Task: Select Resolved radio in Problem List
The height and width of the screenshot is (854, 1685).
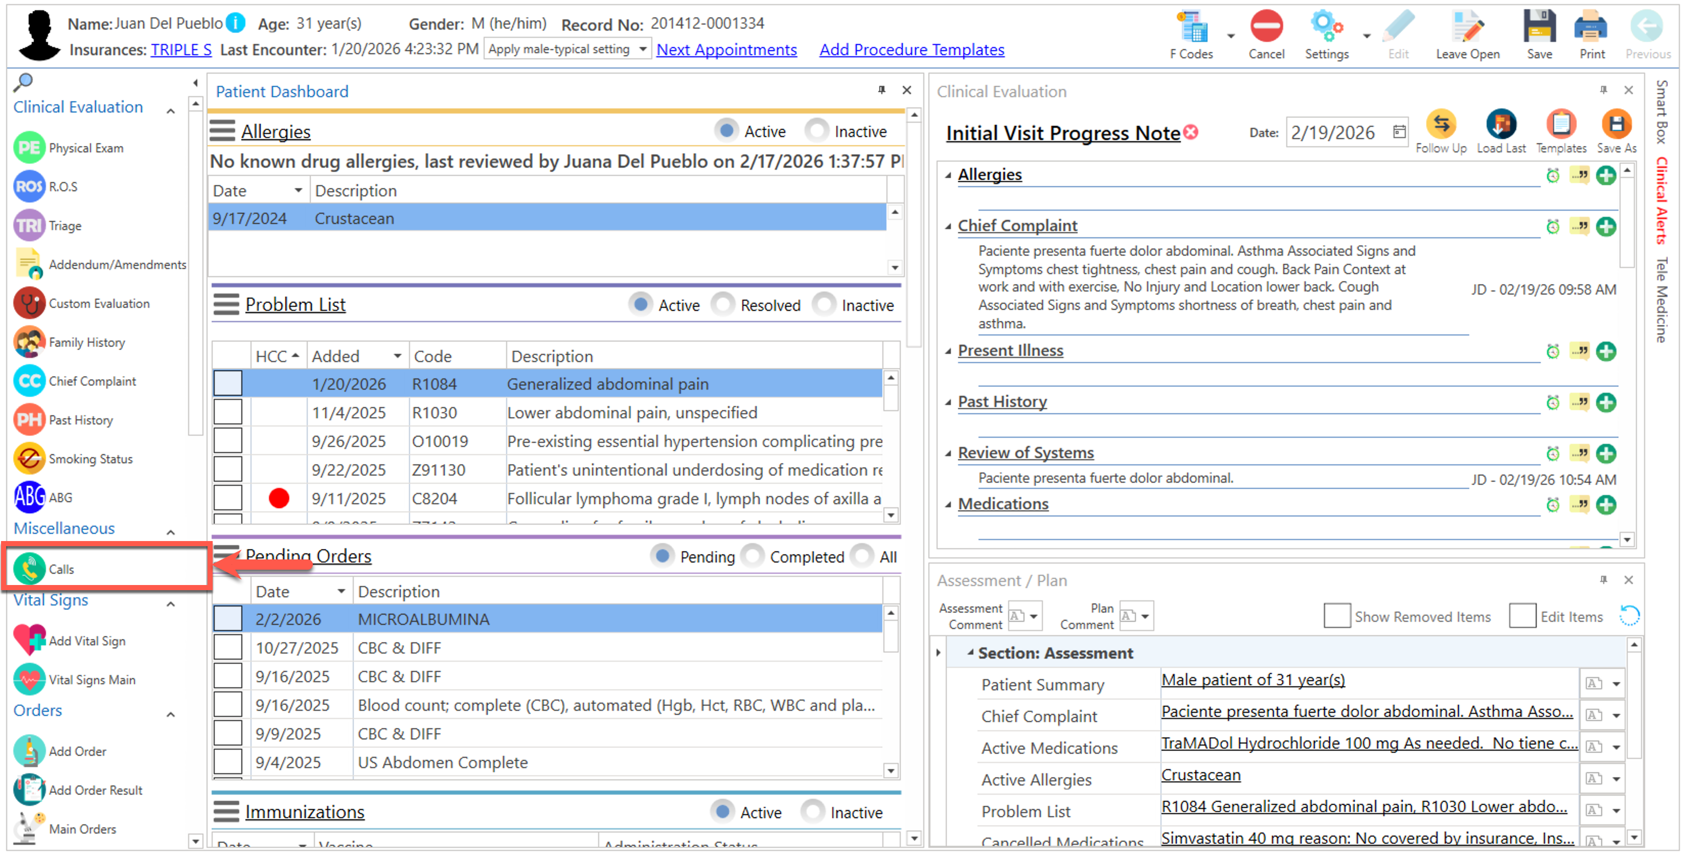Action: tap(723, 305)
